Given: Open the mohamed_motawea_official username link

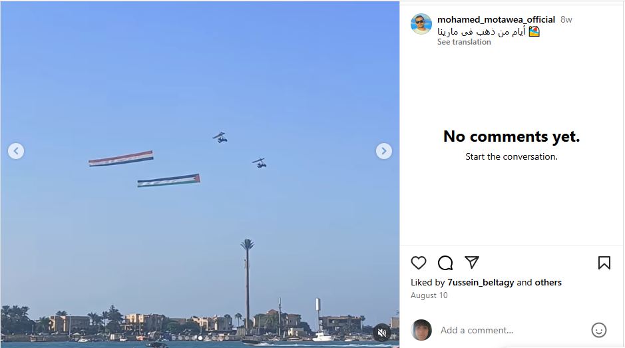Looking at the screenshot, I should coord(496,20).
